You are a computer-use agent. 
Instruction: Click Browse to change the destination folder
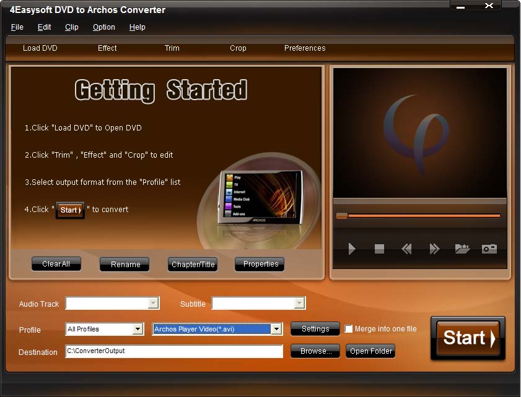click(x=315, y=351)
